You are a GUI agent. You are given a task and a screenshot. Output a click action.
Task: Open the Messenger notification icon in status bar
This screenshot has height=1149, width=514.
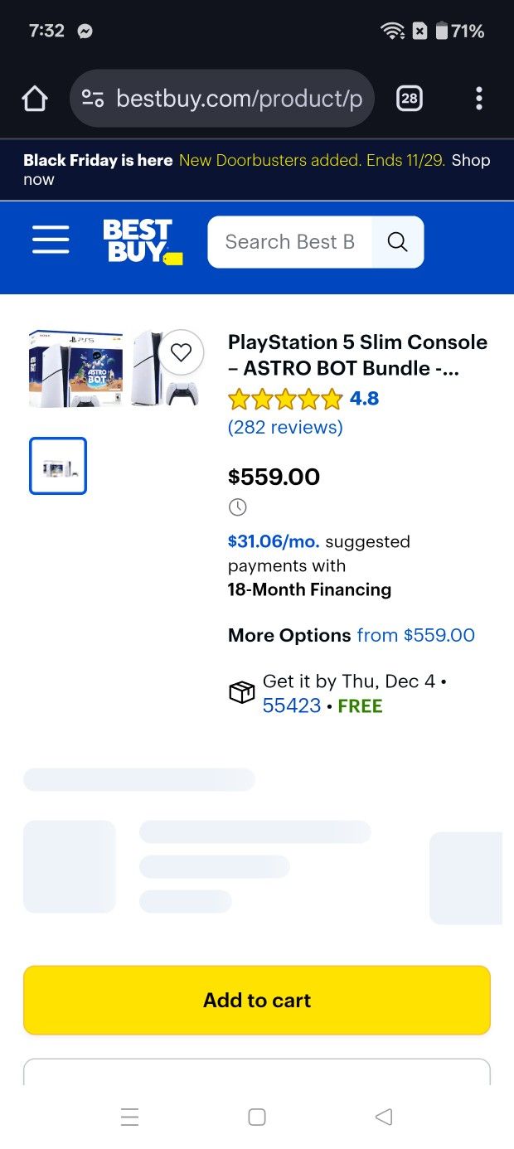coord(85,30)
